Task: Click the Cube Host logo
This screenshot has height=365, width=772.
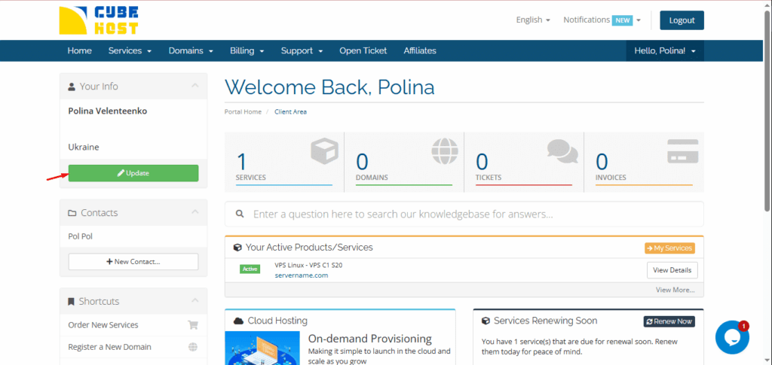Action: tap(99, 20)
